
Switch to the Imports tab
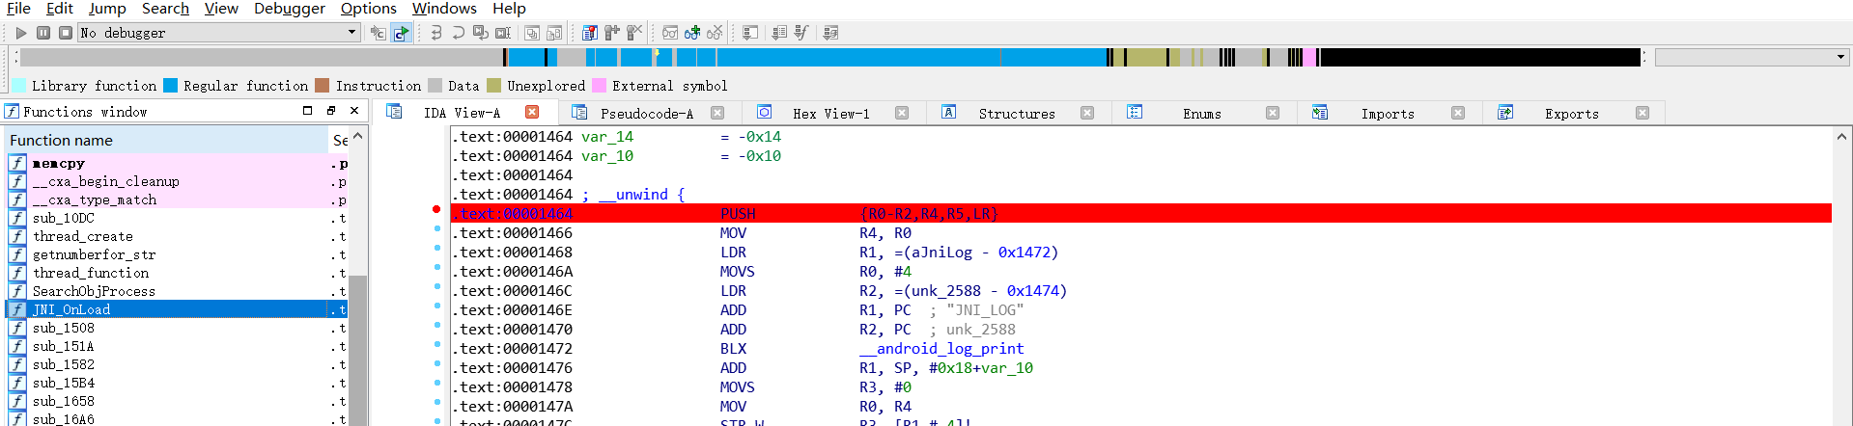point(1387,113)
